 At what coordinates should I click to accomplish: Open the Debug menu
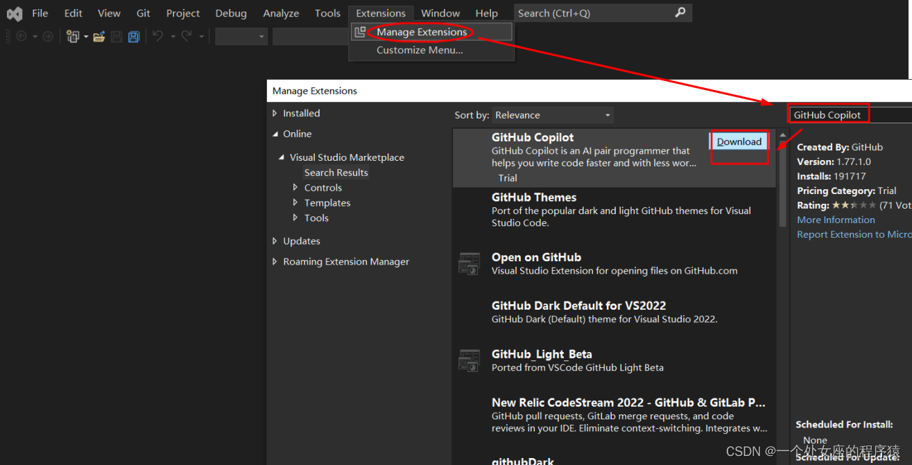[x=231, y=13]
